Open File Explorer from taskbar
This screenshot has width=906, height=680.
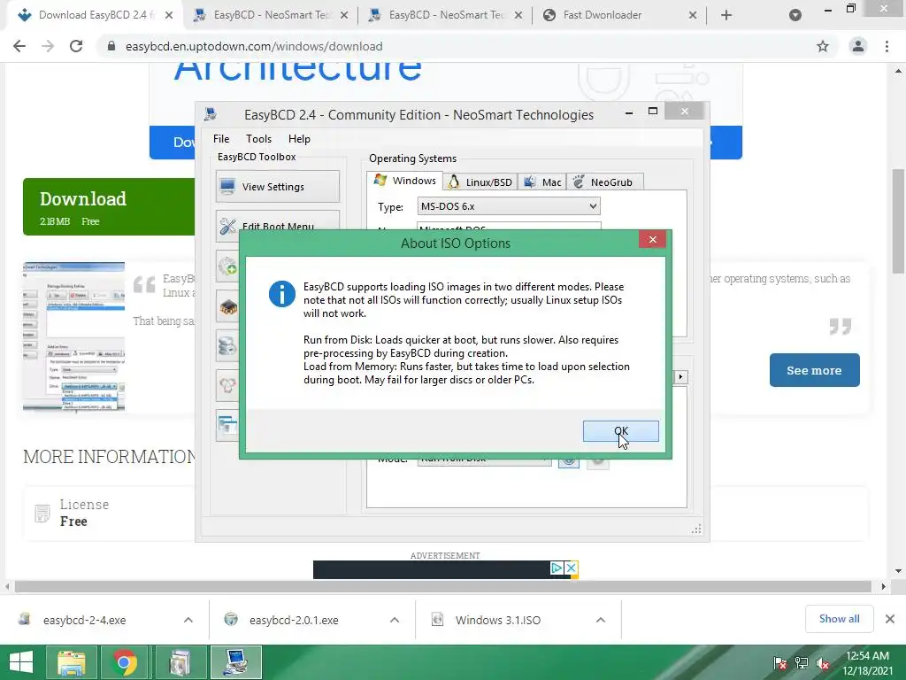tap(72, 662)
